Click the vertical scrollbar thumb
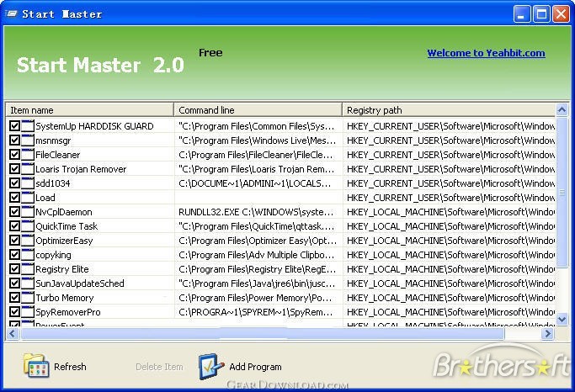 point(562,192)
